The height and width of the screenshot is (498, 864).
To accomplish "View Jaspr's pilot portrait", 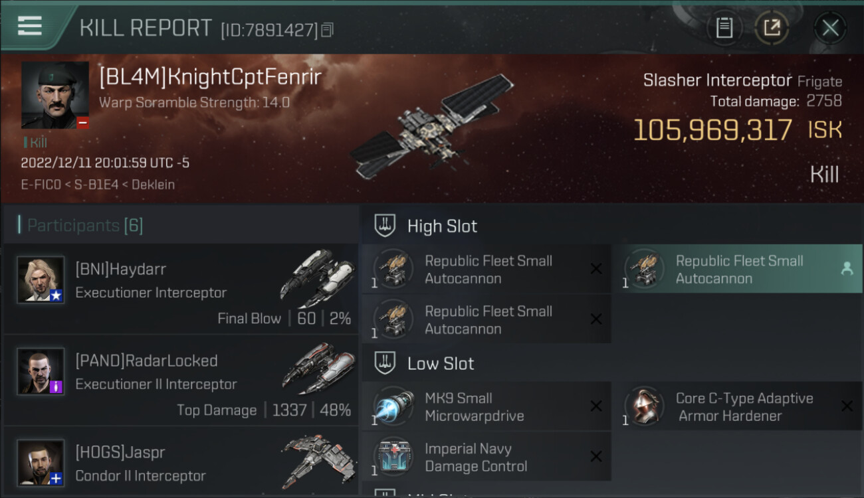I will point(41,463).
